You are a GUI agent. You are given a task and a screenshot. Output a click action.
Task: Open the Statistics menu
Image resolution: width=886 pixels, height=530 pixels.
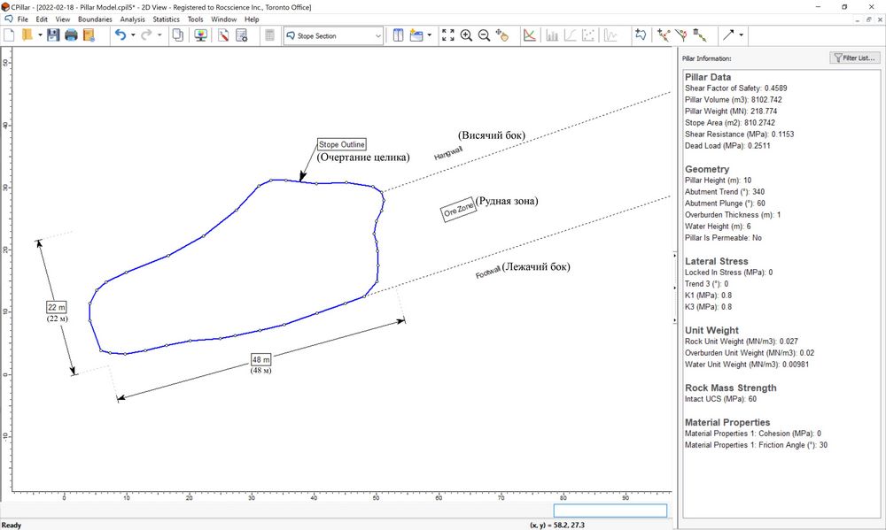(166, 19)
